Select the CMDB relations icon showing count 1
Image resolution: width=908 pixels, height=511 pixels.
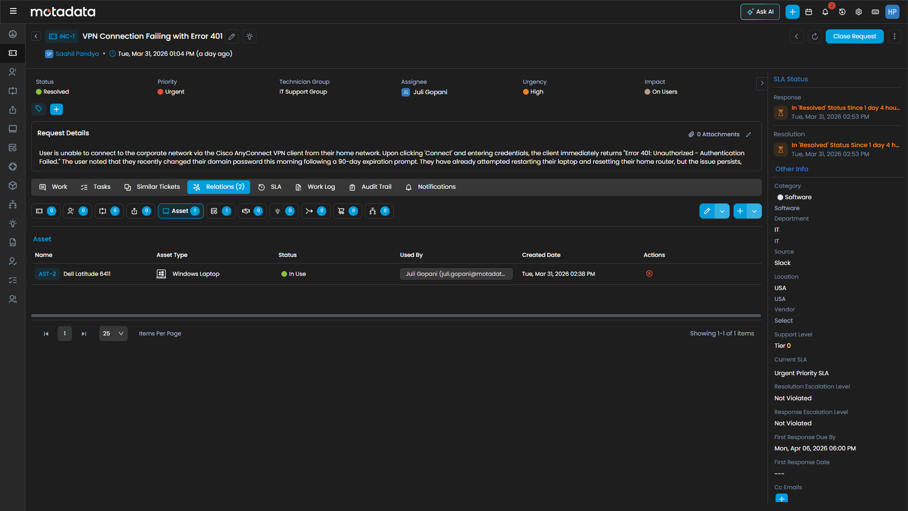(x=220, y=211)
